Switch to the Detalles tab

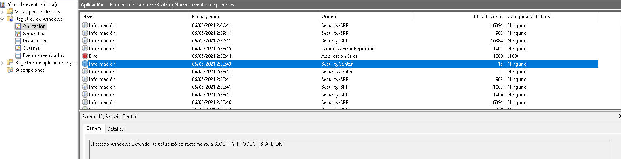tap(115, 129)
